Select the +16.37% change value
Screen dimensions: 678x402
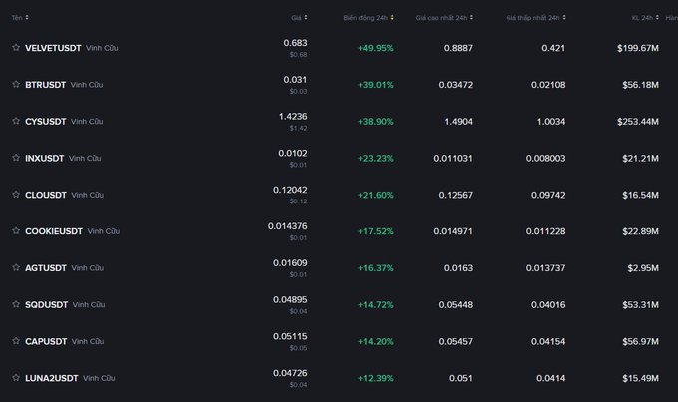(x=375, y=268)
